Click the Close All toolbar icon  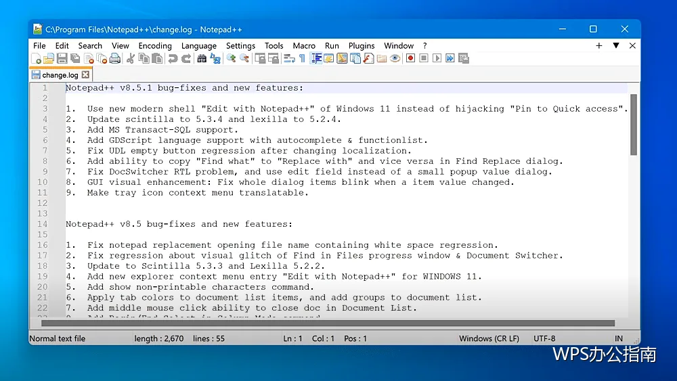[x=102, y=58]
